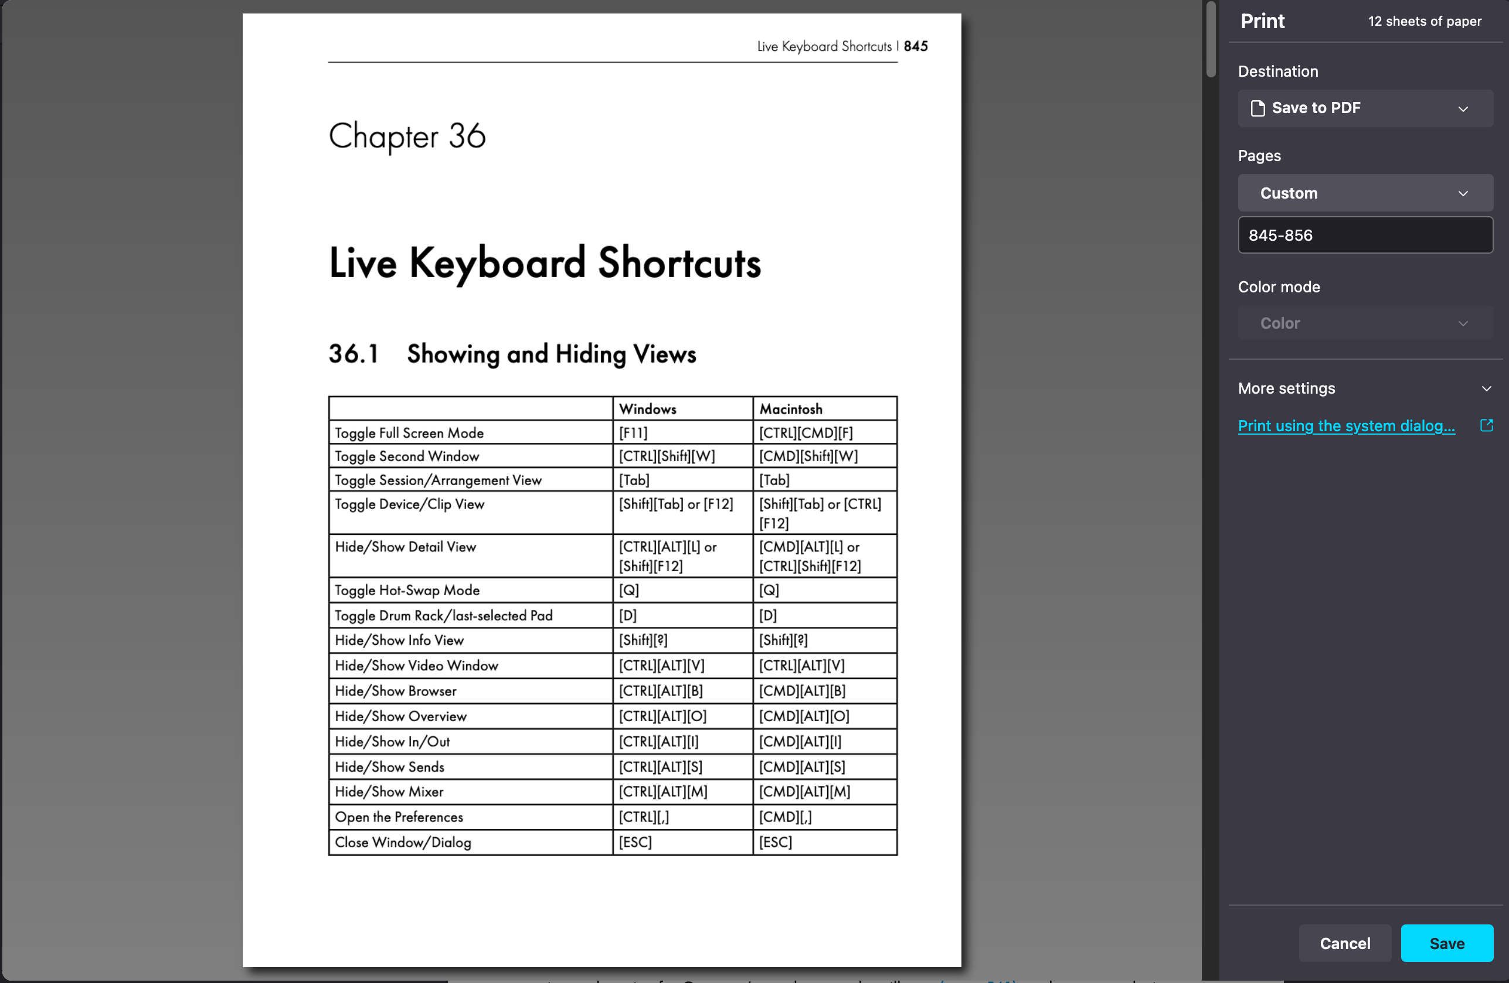Open the Color mode dropdown

[1364, 323]
